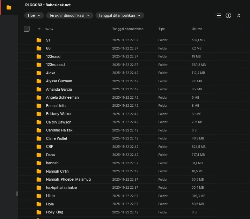Tick the select-all checkbox in the header
250x219 pixels.
27,29
